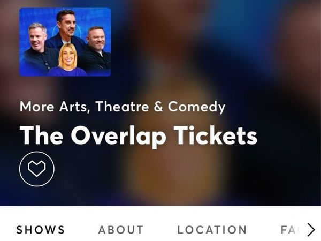
Task: Click the grey-haired man on thumbnail's left
Action: [x=39, y=49]
